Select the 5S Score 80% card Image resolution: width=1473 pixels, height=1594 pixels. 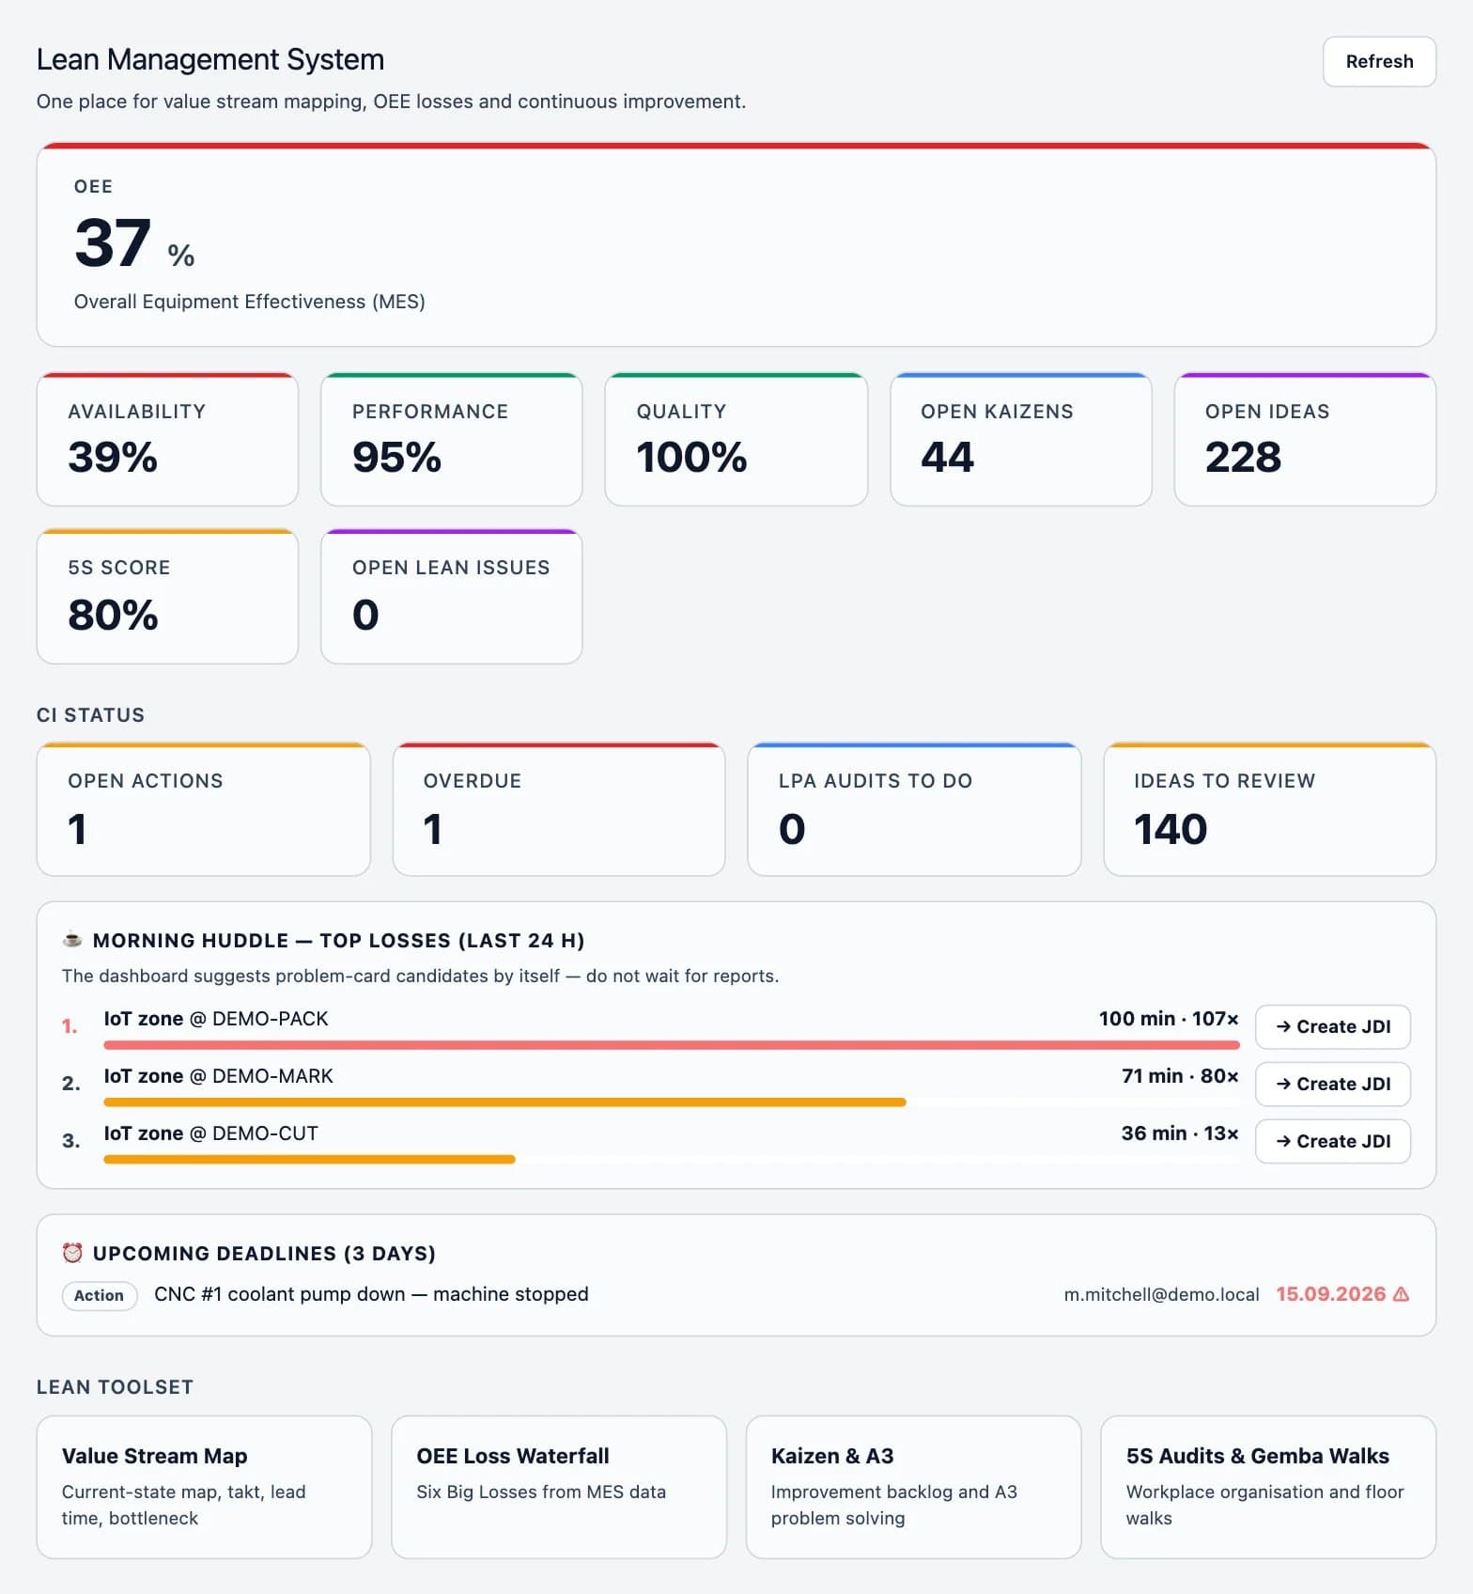(x=167, y=596)
